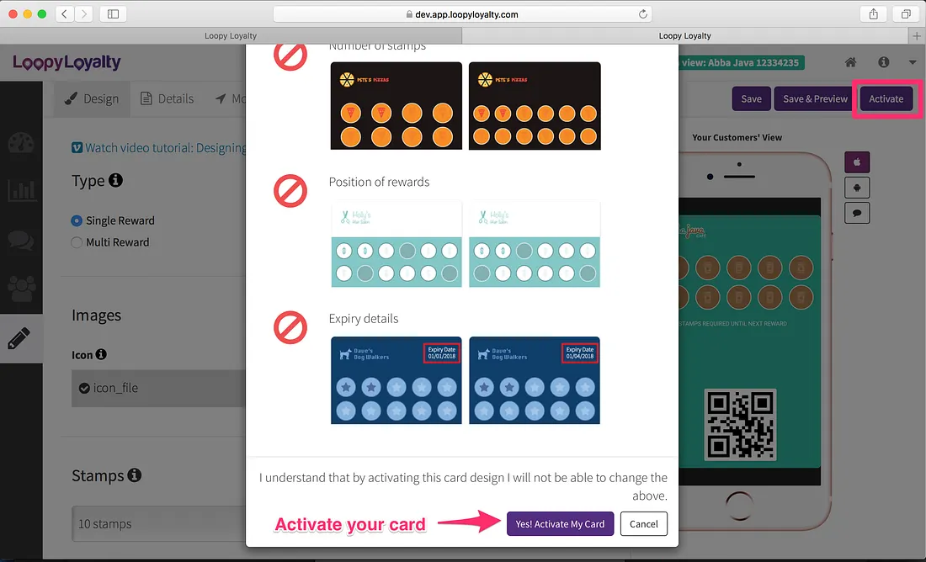The width and height of the screenshot is (926, 562).
Task: Click the Position of rewards heading
Action: (379, 182)
